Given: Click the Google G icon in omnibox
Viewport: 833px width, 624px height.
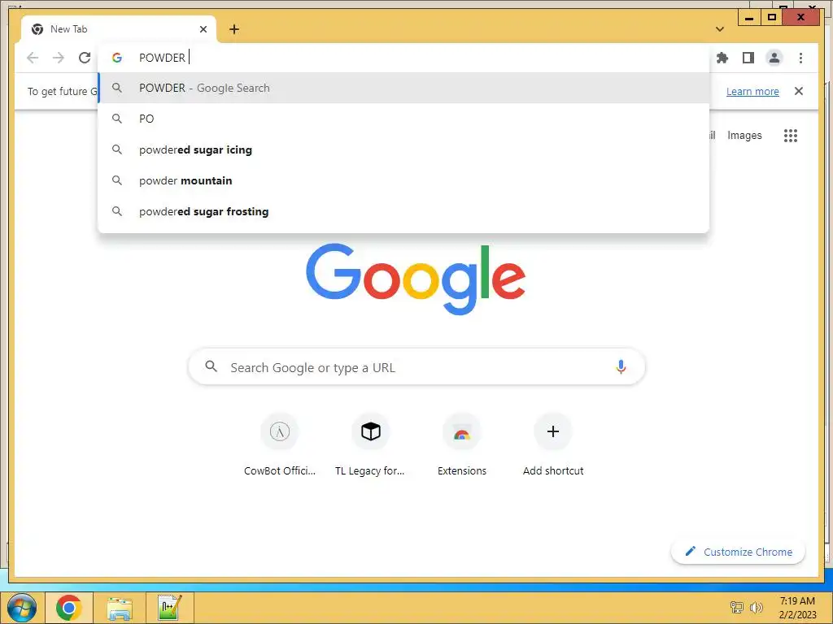Looking at the screenshot, I should click(117, 58).
